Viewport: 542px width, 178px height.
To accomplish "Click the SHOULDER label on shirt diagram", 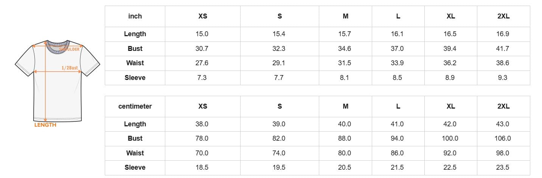I will tap(70, 49).
